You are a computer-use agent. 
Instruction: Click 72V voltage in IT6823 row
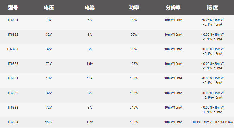coord(49,64)
